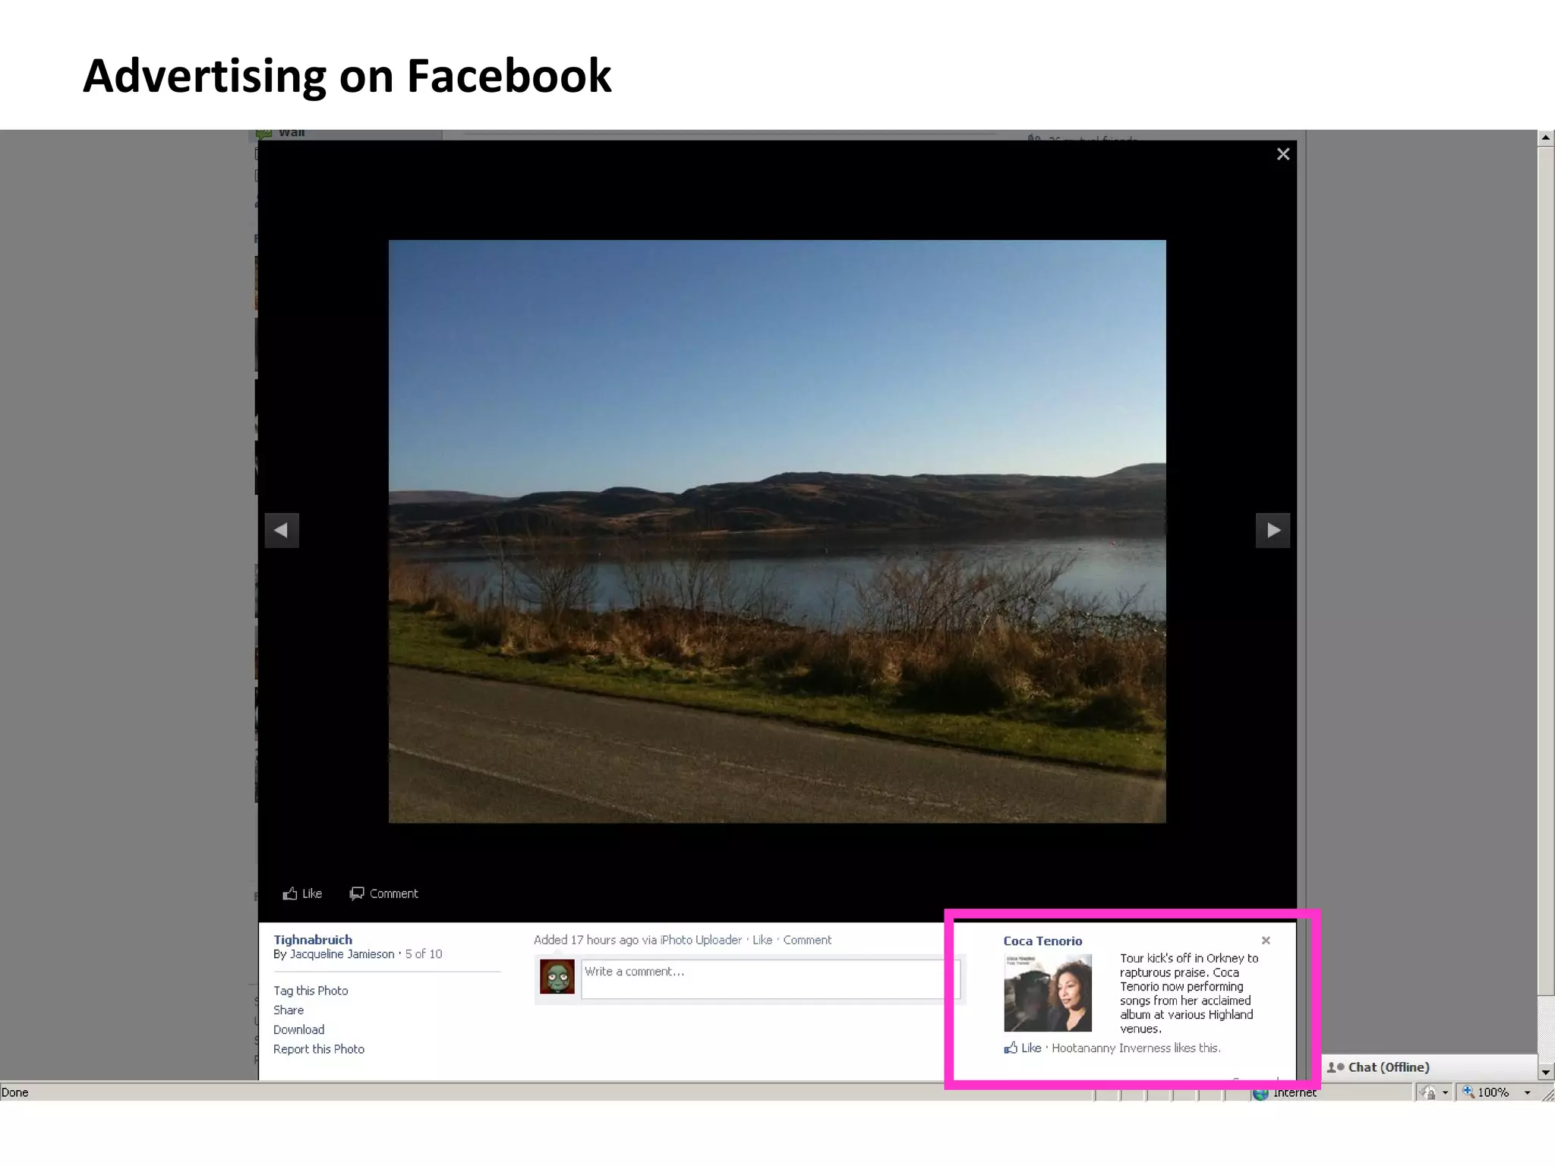Click the '5 of 10' photo count
Image resolution: width=1555 pixels, height=1166 pixels.
point(424,954)
